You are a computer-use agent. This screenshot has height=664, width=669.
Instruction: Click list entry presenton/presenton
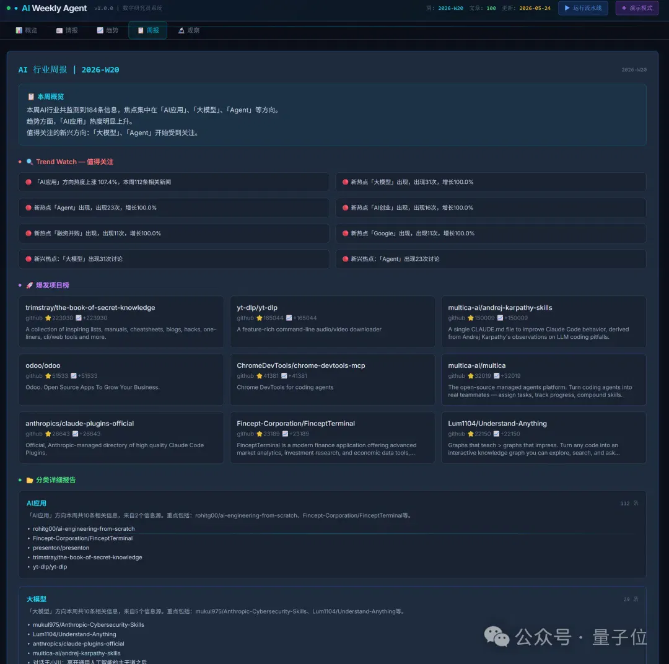pyautogui.click(x=61, y=548)
